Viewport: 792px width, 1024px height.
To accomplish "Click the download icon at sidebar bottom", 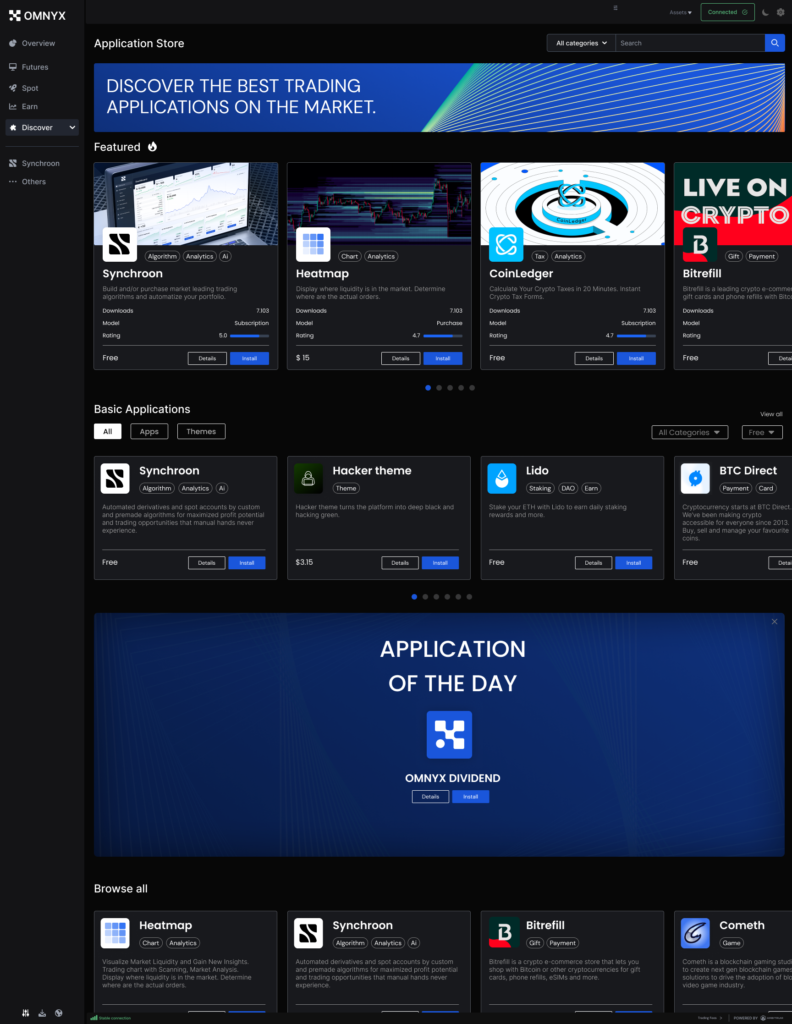I will click(x=42, y=1013).
